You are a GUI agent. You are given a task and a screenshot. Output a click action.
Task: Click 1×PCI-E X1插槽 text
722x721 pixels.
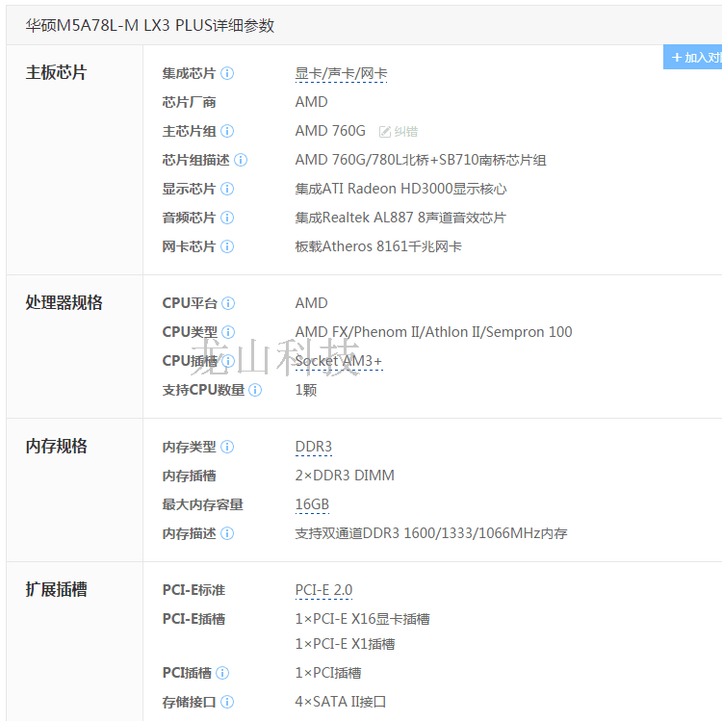[345, 644]
